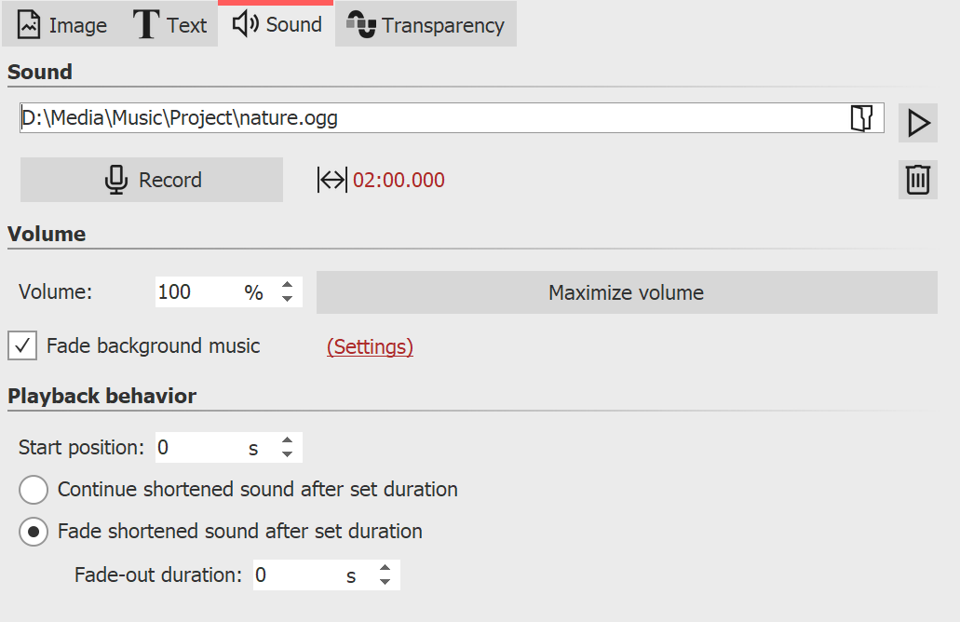This screenshot has height=622, width=960.
Task: Select Continue shortened sound after set duration
Action: click(34, 490)
